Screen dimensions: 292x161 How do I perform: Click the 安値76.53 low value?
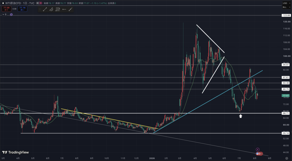coord(72,3)
